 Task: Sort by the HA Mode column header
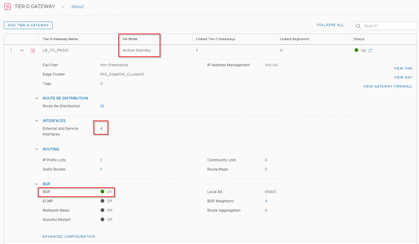[130, 39]
